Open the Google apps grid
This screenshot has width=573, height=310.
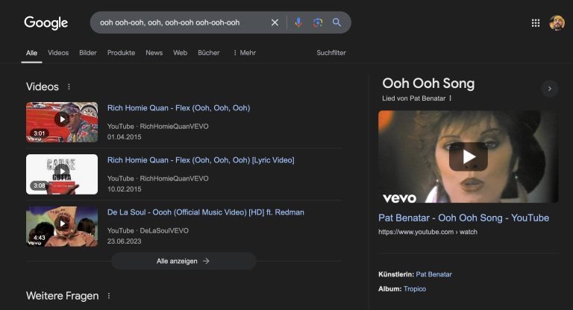pyautogui.click(x=536, y=23)
